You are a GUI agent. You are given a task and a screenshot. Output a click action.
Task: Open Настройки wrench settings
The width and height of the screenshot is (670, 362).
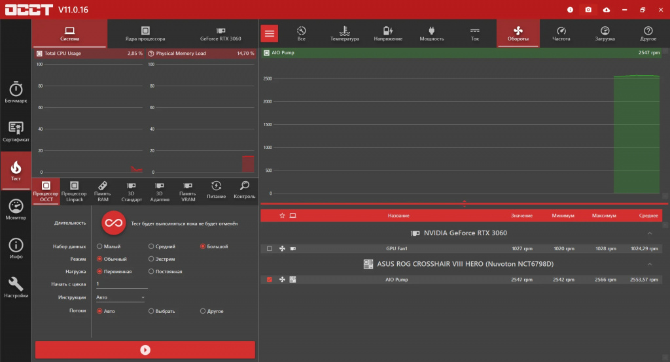(x=16, y=288)
